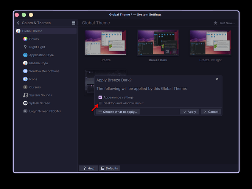Viewport: 252px width, 189px height.
Task: Select the Breeze theme thumbnail
Action: click(106, 43)
